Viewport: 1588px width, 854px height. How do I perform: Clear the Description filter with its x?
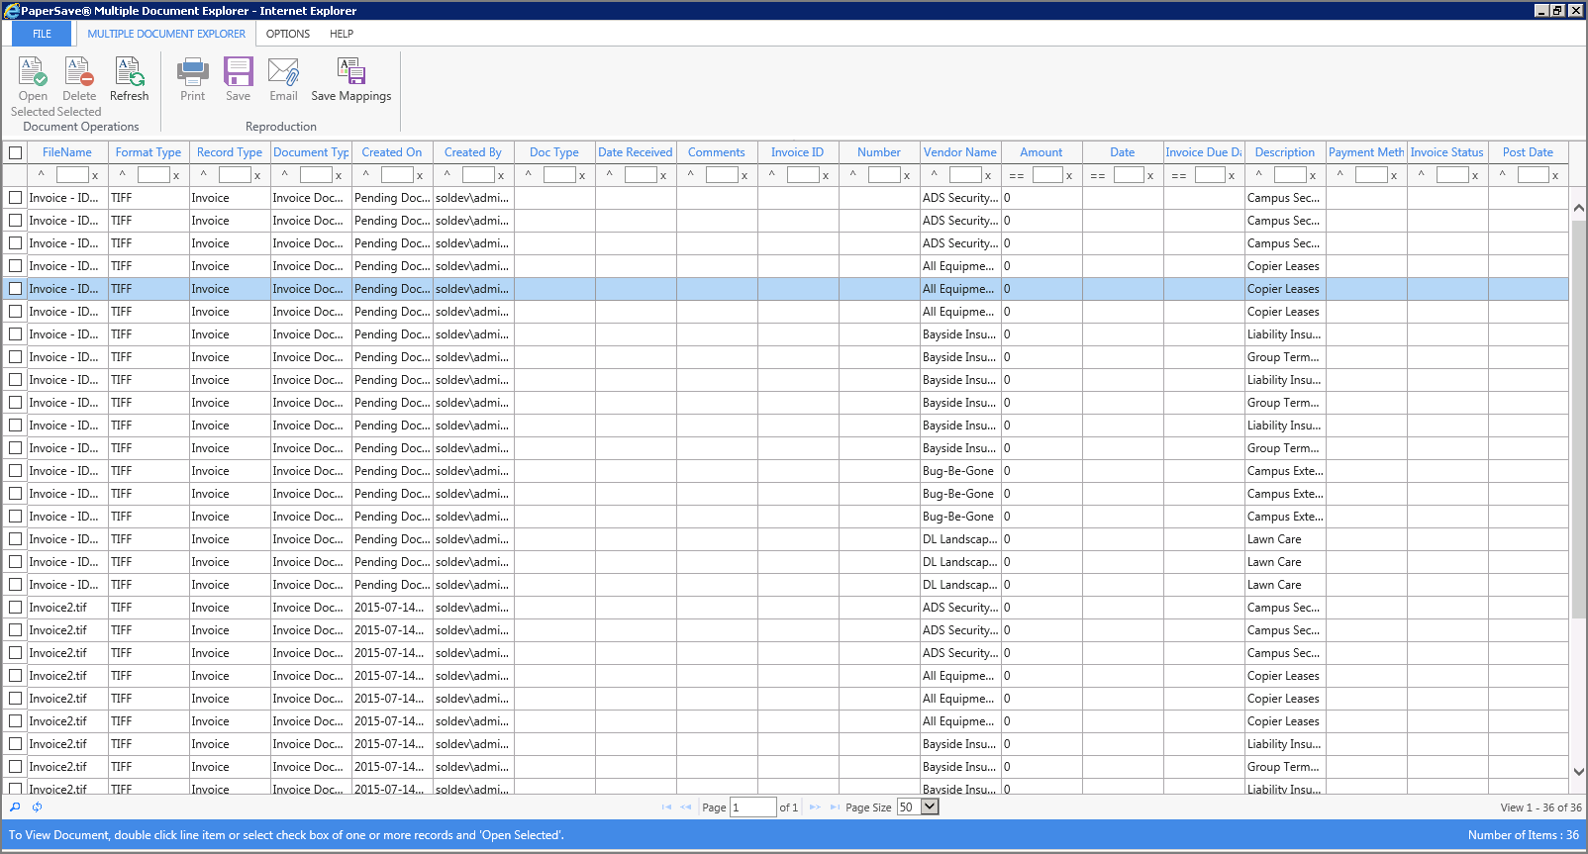[1313, 176]
